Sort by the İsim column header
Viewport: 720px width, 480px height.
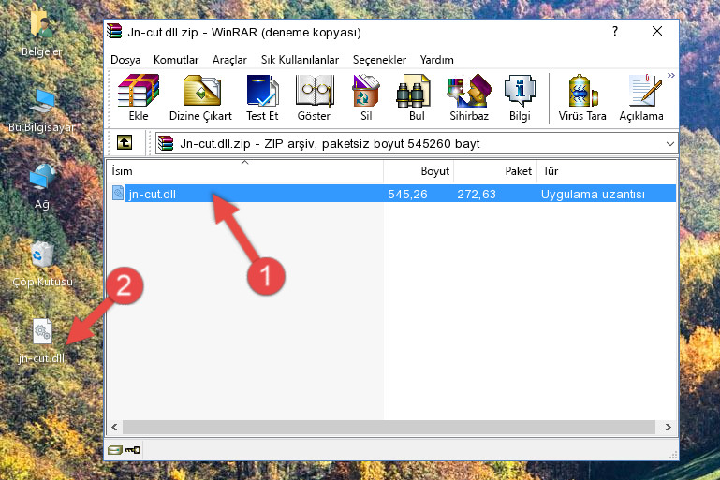tap(245, 171)
